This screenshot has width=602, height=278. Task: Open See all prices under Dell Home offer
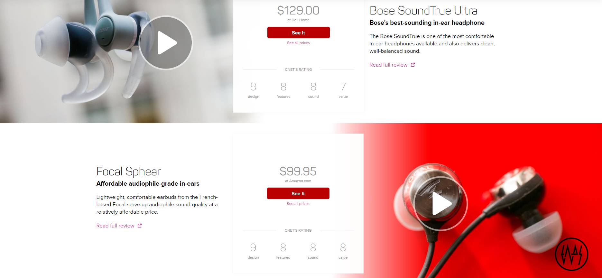pos(298,43)
